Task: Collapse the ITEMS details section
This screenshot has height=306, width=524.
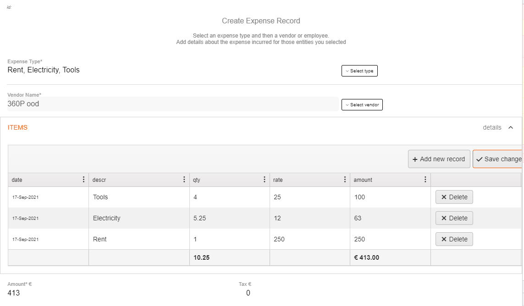Action: click(x=511, y=127)
